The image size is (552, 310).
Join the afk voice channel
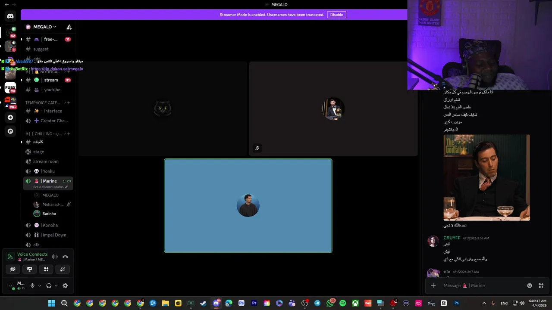(x=48, y=245)
